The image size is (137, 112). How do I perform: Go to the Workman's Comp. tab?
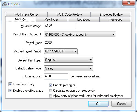[27, 15]
